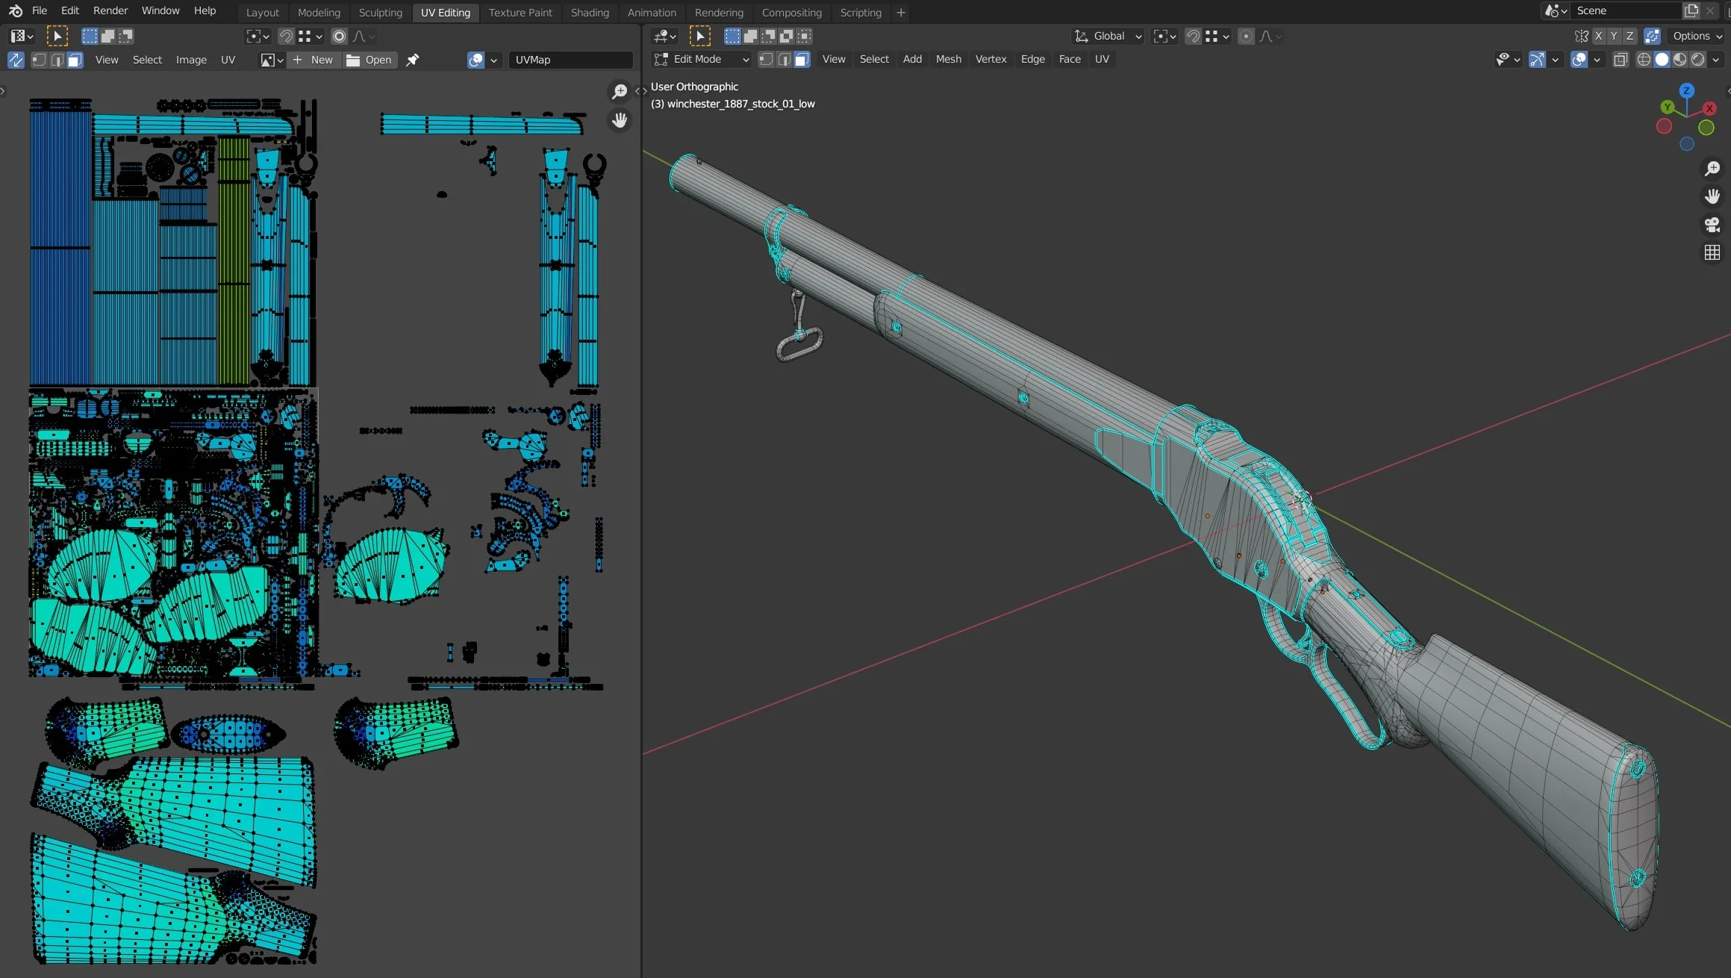Click the zoom magnifier in 3D viewport

(x=1712, y=169)
